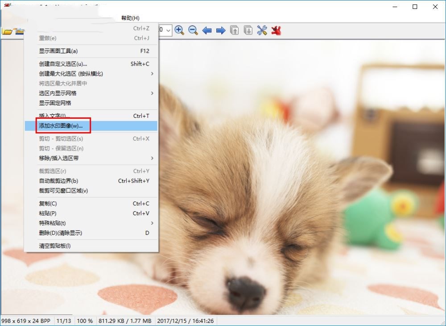
Task: Click the previous page up-arrow icon
Action: [235, 30]
